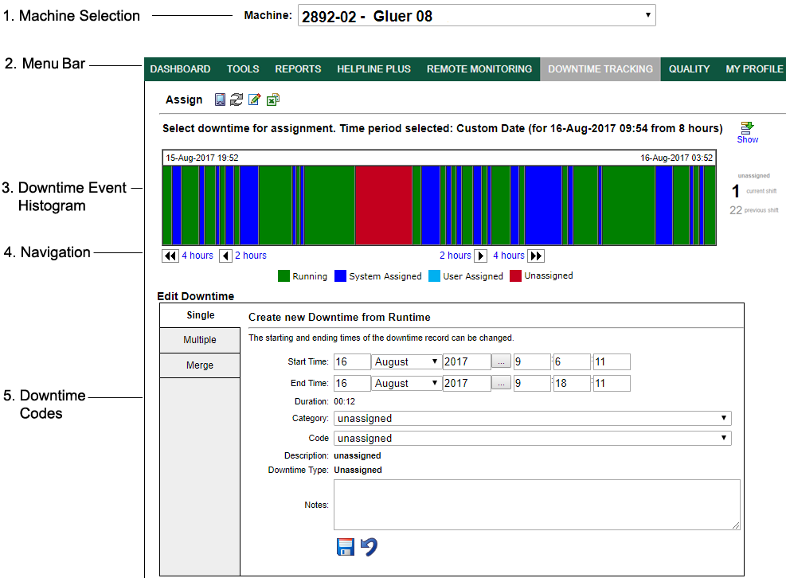
Task: Click the End Time seconds field
Action: click(612, 384)
